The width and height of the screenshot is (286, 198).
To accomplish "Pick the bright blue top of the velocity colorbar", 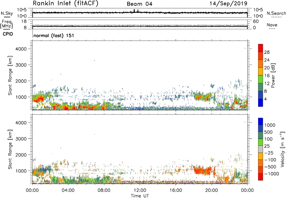I will click(x=261, y=122).
